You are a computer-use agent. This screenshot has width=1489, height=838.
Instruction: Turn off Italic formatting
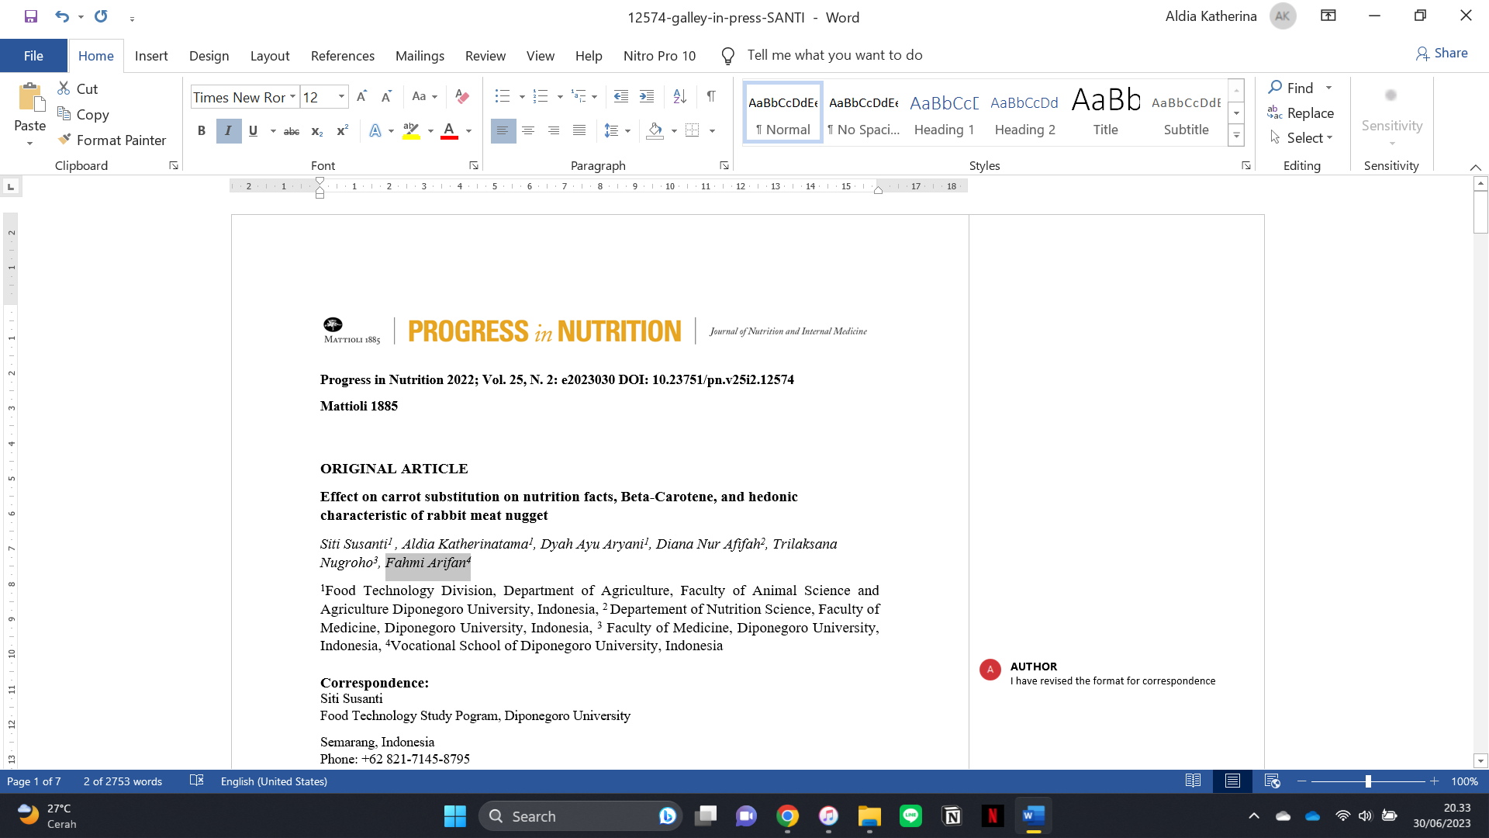(228, 131)
